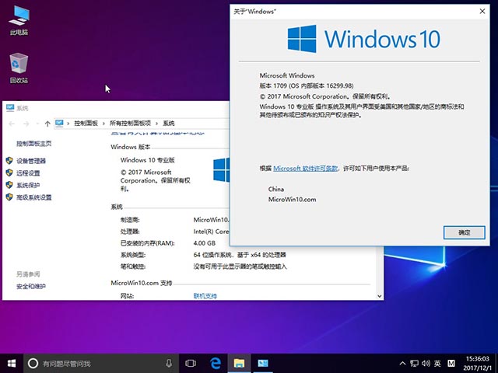Screen dimensions: 498x373
Task: Click System window title bar icon
Action: (10, 108)
